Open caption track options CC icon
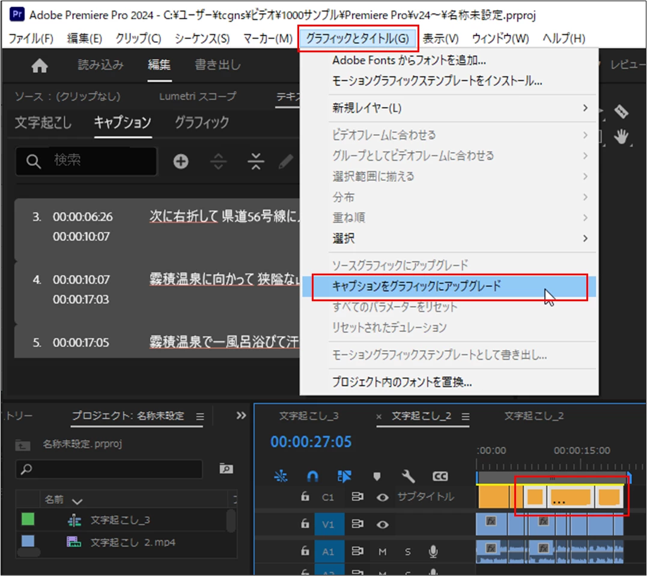 point(440,476)
